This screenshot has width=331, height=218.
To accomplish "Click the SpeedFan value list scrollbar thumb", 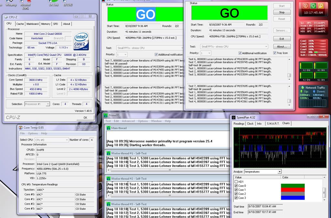I will click(324, 192).
